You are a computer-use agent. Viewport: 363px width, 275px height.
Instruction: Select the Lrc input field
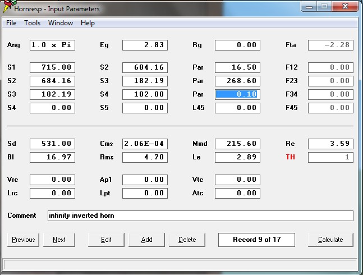click(52, 193)
